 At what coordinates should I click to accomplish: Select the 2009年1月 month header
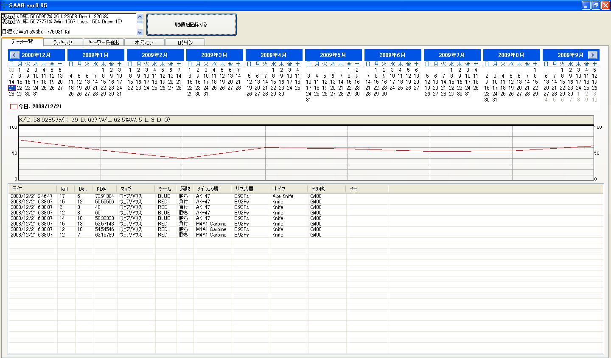tap(95, 55)
